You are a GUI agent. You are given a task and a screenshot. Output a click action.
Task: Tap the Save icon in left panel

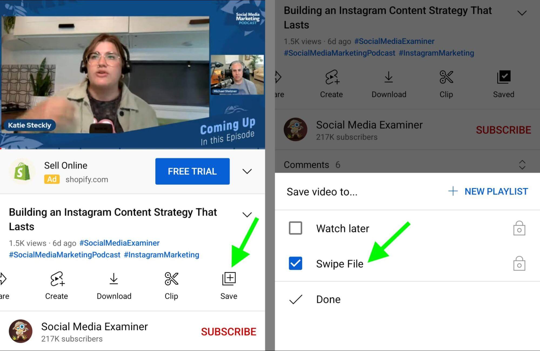(229, 279)
